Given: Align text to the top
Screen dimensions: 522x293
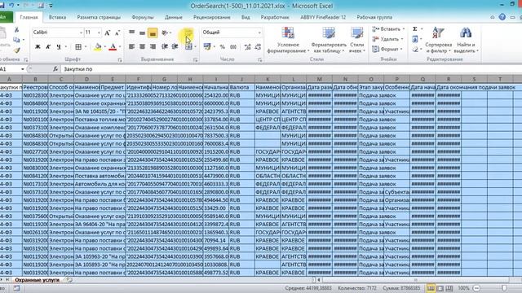Looking at the screenshot, I should coord(132,33).
